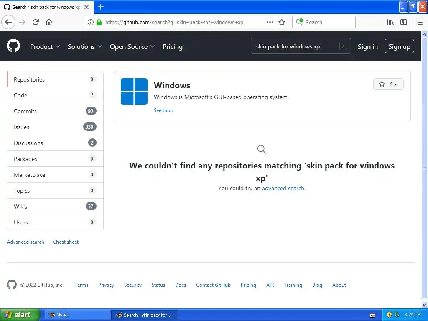Open the Security footer link
The image size is (428, 321).
point(132,285)
